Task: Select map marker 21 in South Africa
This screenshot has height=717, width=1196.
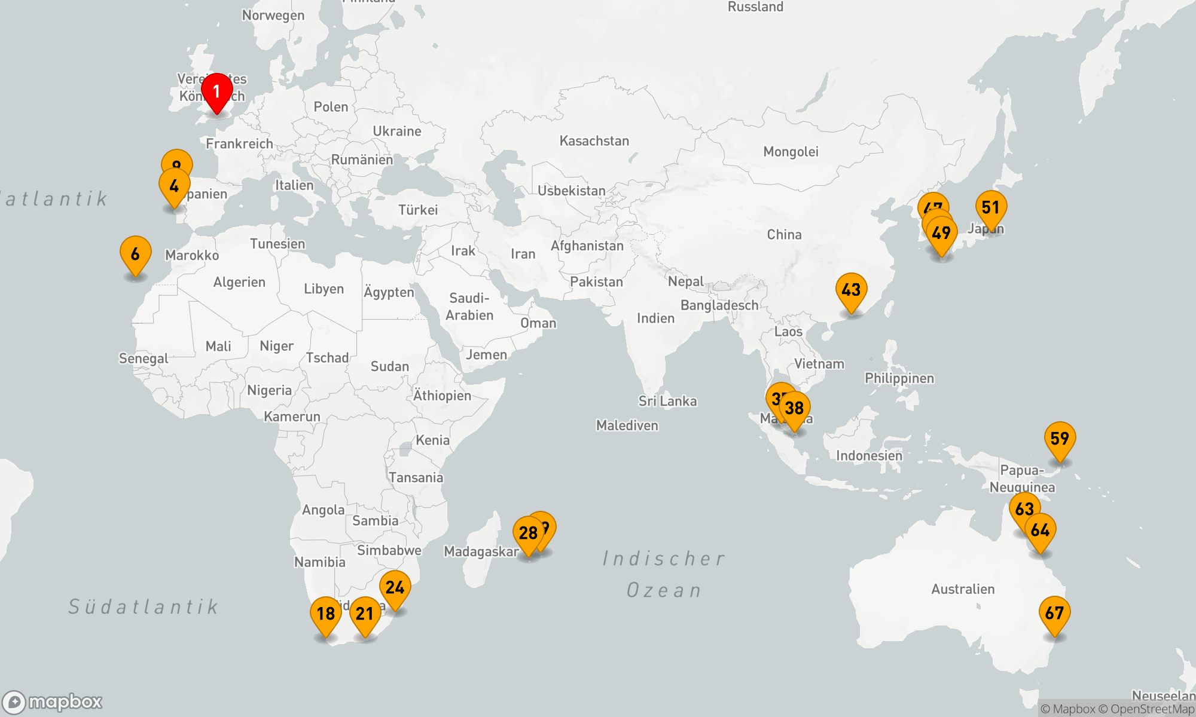Action: (x=365, y=614)
